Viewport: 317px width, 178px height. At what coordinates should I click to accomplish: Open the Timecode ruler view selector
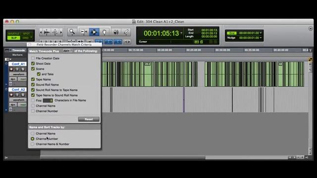coord(8,50)
